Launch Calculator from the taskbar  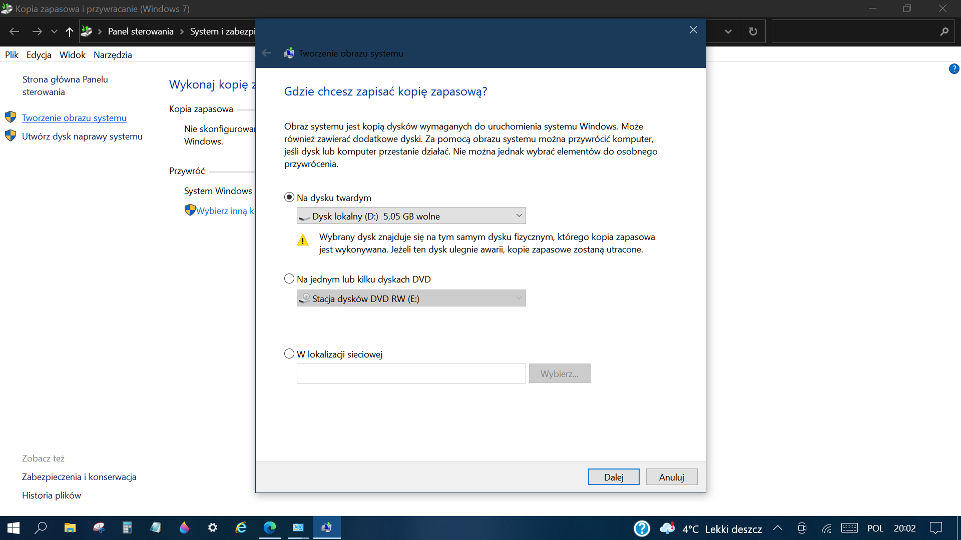[x=127, y=527]
